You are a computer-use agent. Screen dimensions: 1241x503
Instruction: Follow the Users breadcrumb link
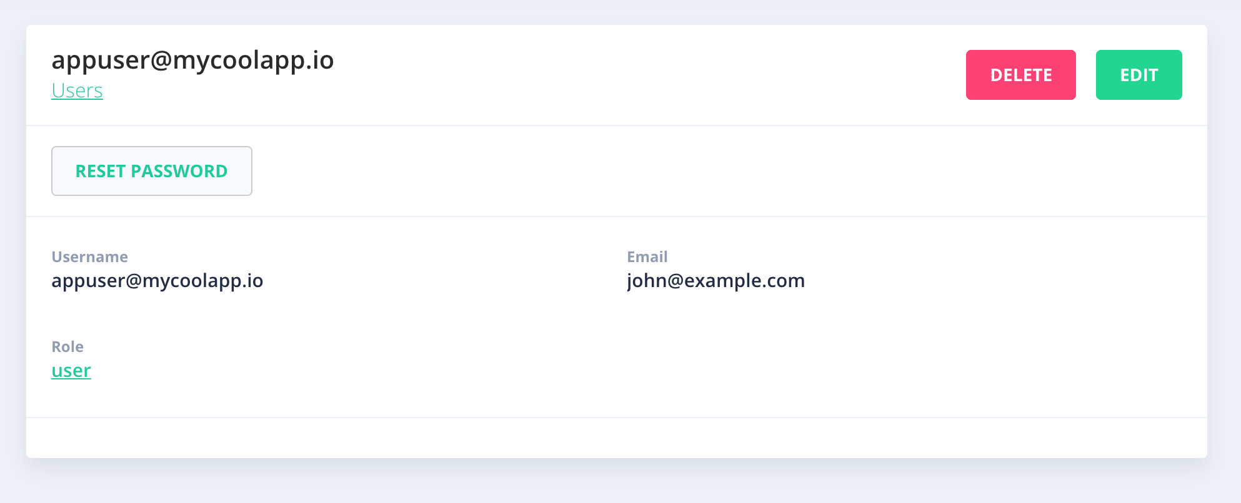tap(77, 90)
